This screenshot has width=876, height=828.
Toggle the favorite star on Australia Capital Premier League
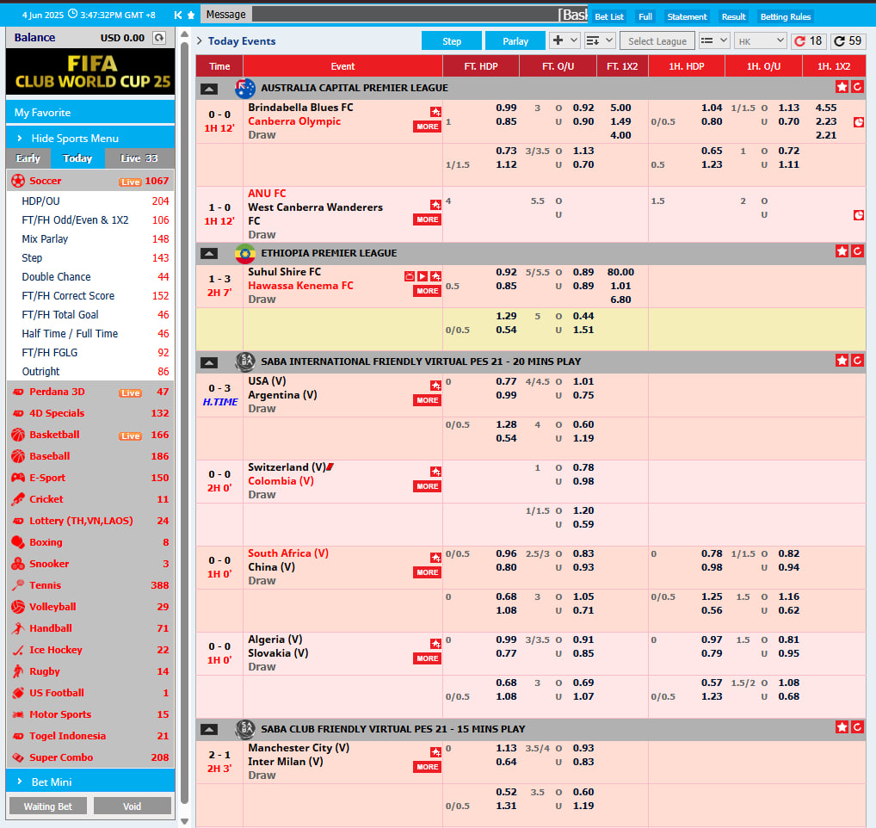point(842,87)
